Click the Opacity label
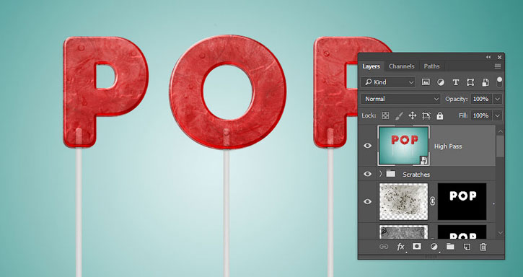The width and height of the screenshot is (523, 277). [x=456, y=99]
